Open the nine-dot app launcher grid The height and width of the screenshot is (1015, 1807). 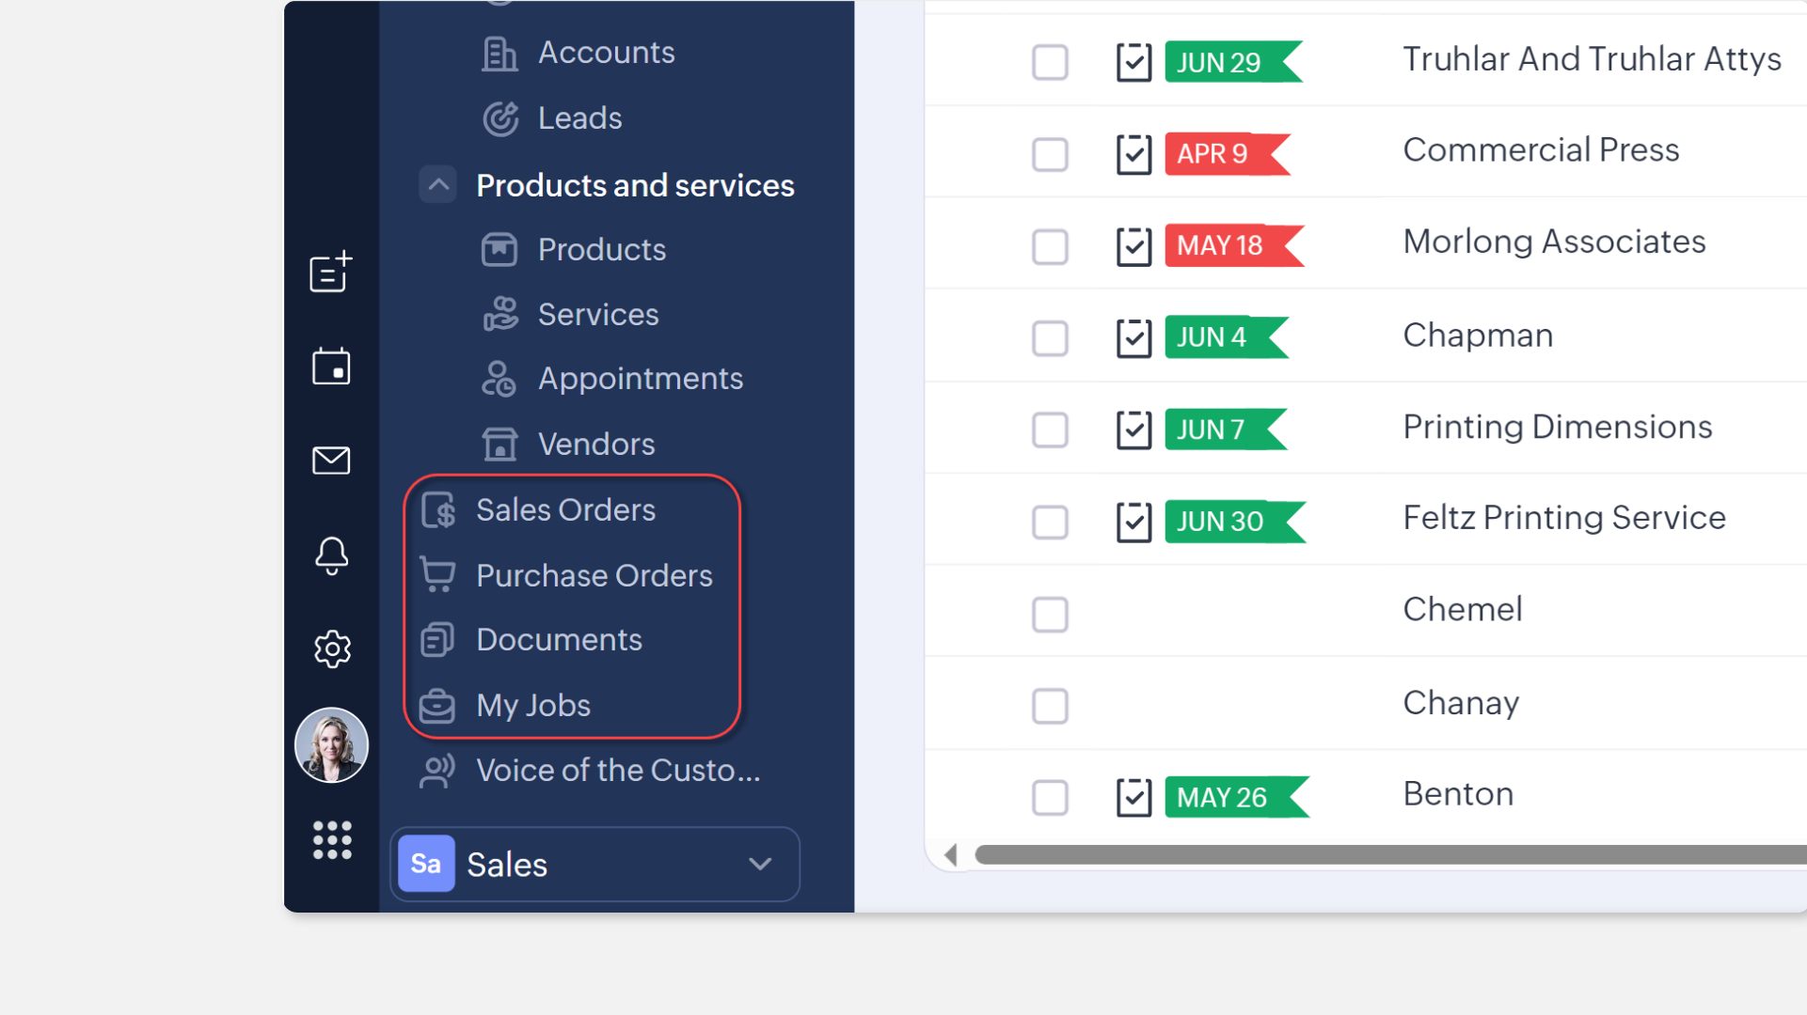point(331,840)
